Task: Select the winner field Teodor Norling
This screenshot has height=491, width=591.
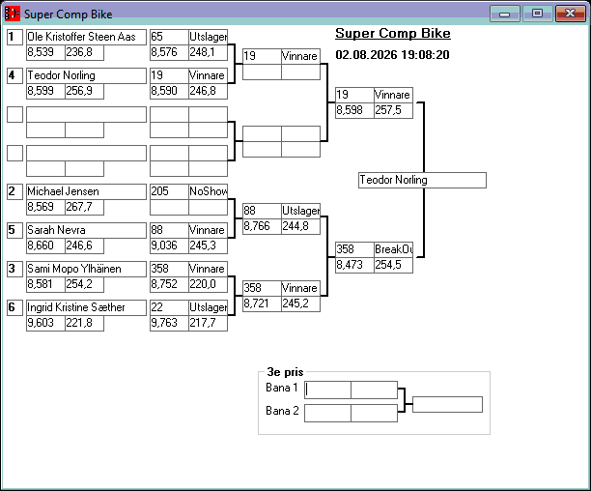Action: 422,181
